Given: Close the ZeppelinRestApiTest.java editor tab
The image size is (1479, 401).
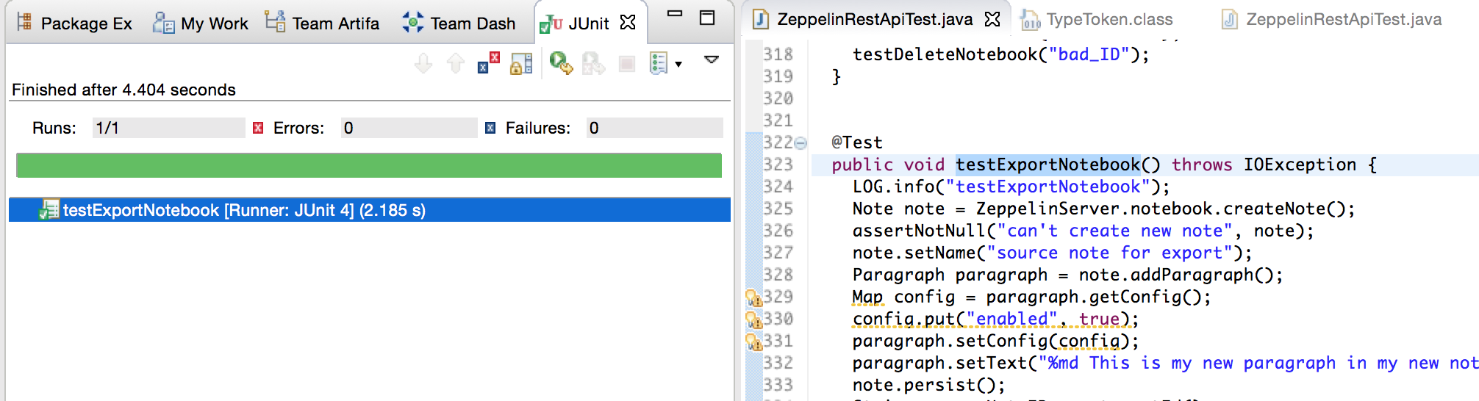Looking at the screenshot, I should click(x=992, y=19).
